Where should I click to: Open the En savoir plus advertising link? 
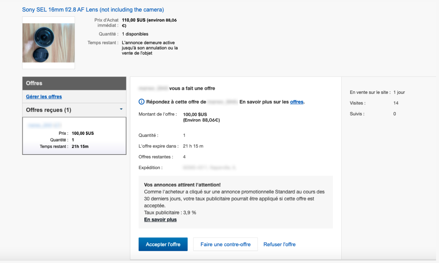pyautogui.click(x=160, y=220)
